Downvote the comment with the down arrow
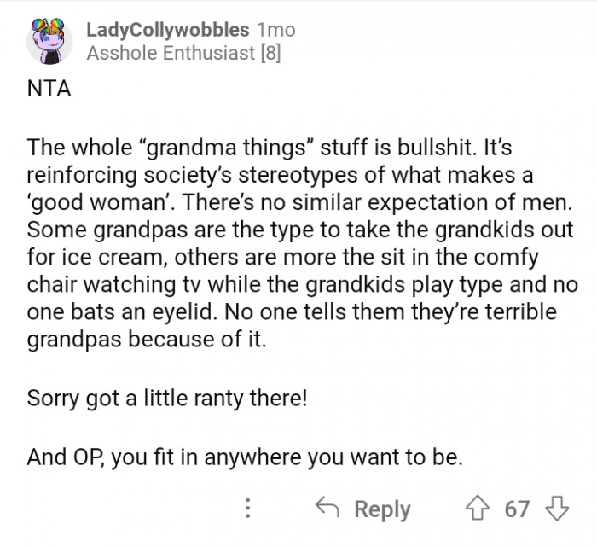Image resolution: width=597 pixels, height=547 pixels. click(x=558, y=509)
